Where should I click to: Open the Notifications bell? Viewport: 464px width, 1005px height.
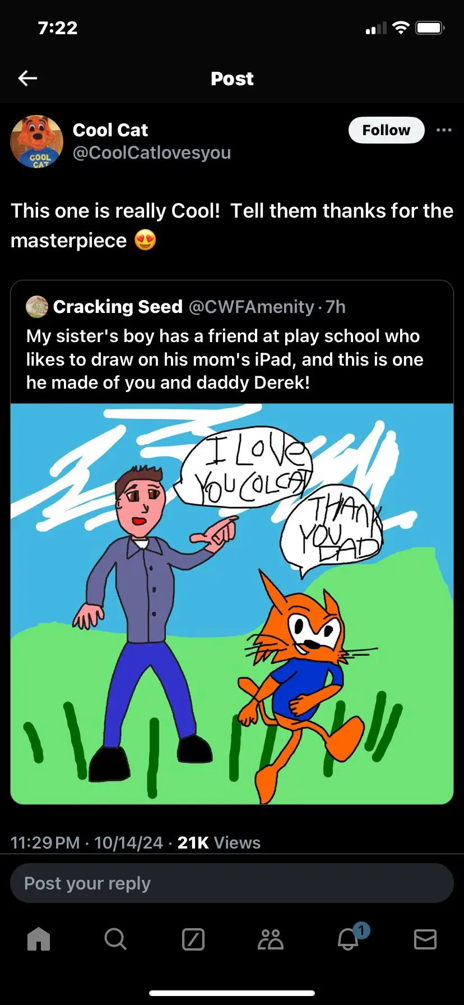[348, 939]
